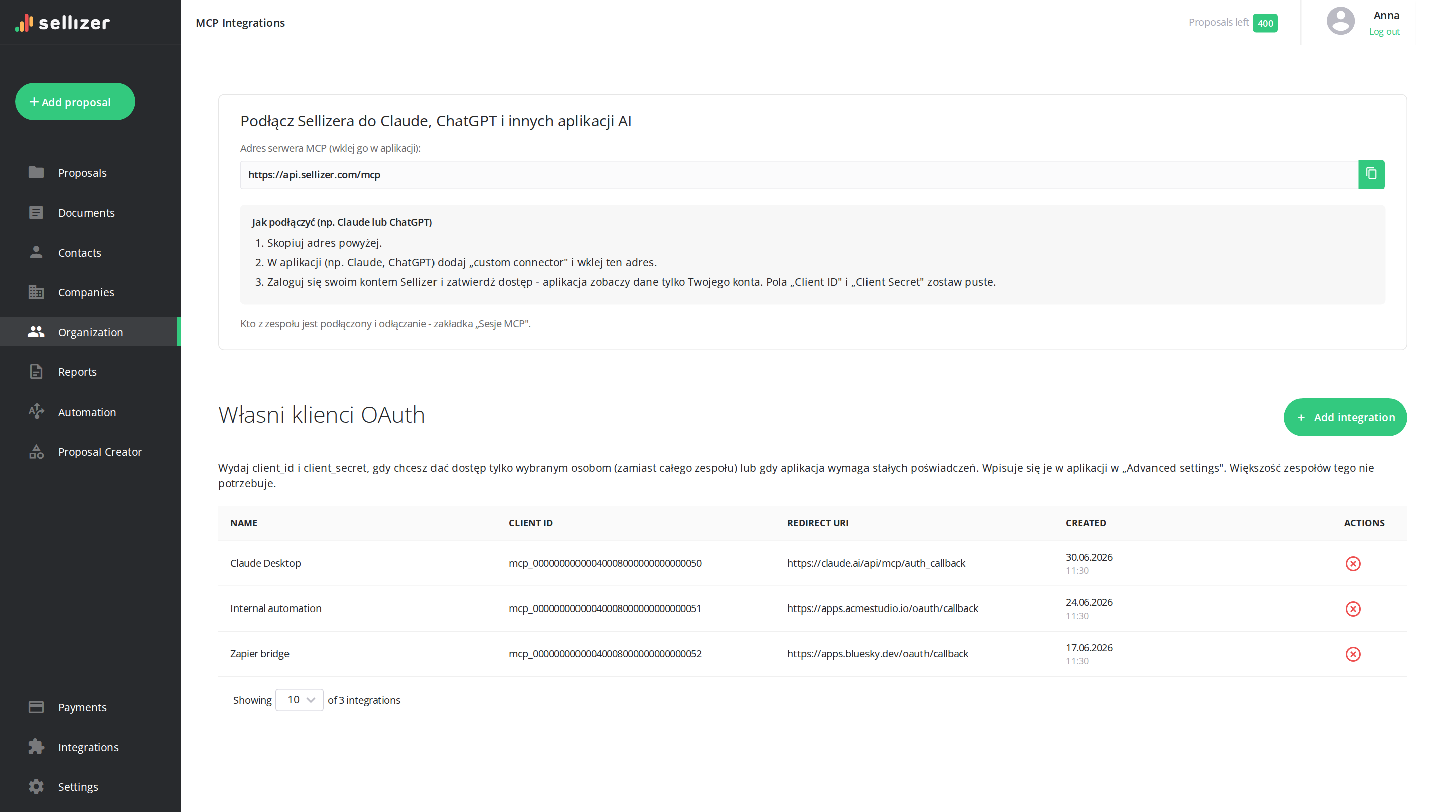Click the Add proposal button
The width and height of the screenshot is (1445, 812).
tap(75, 101)
